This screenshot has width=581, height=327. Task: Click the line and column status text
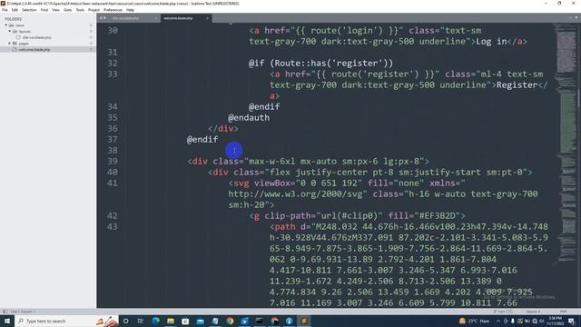click(23, 312)
